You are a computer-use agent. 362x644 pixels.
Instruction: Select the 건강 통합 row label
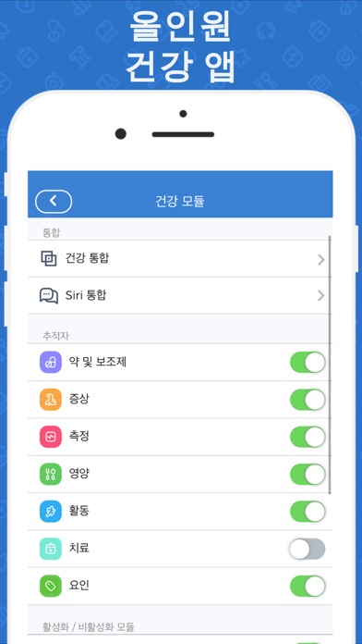coord(88,258)
